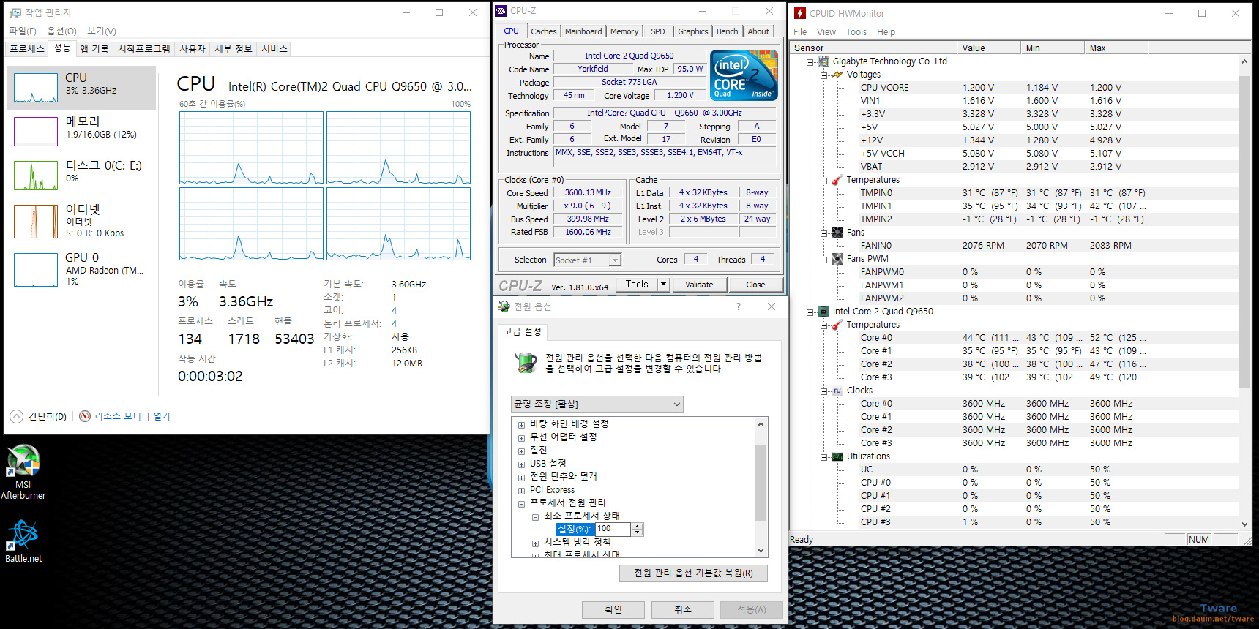The width and height of the screenshot is (1259, 629).
Task: Open the View menu in HWMonitor
Action: [x=826, y=32]
